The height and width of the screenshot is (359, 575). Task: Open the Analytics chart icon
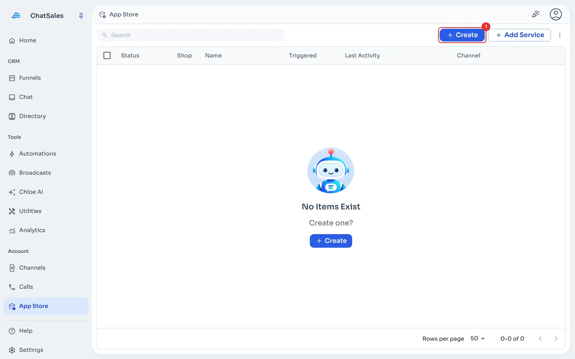[12, 230]
